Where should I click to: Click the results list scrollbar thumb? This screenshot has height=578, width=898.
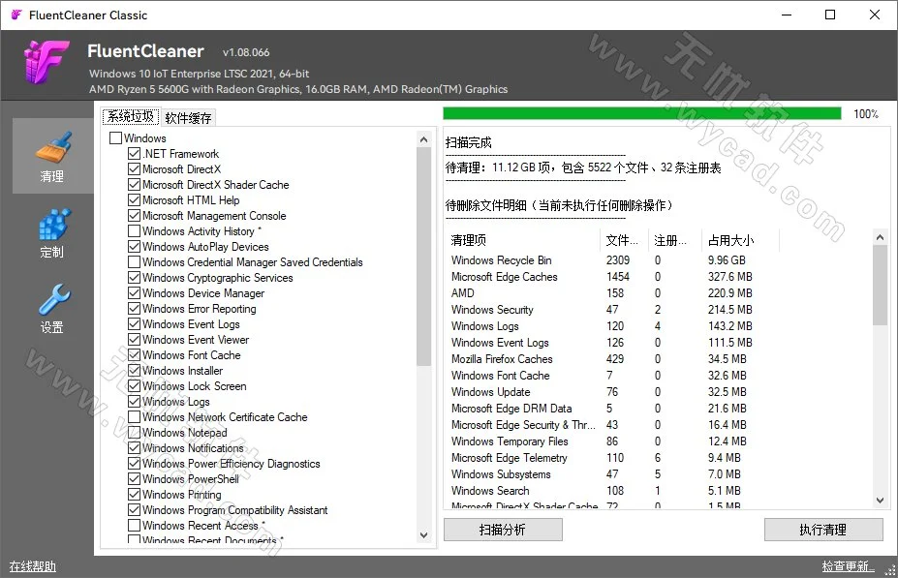881,285
